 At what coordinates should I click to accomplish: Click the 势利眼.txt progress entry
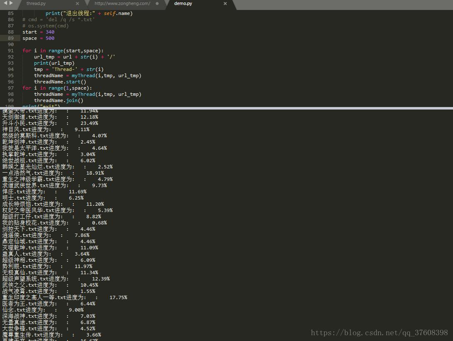pyautogui.click(x=46, y=266)
